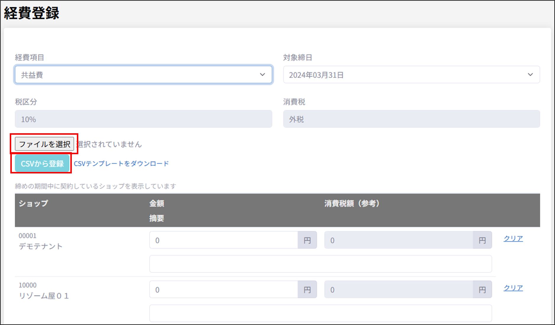
Task: Clear the リゾーム屋01 row with クリア
Action: coord(513,288)
